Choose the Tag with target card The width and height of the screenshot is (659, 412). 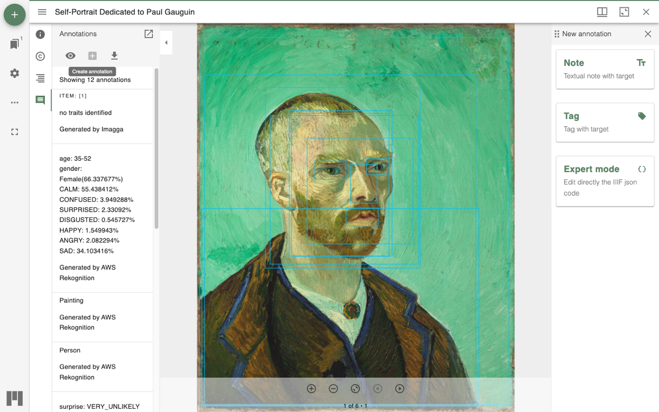tap(605, 123)
